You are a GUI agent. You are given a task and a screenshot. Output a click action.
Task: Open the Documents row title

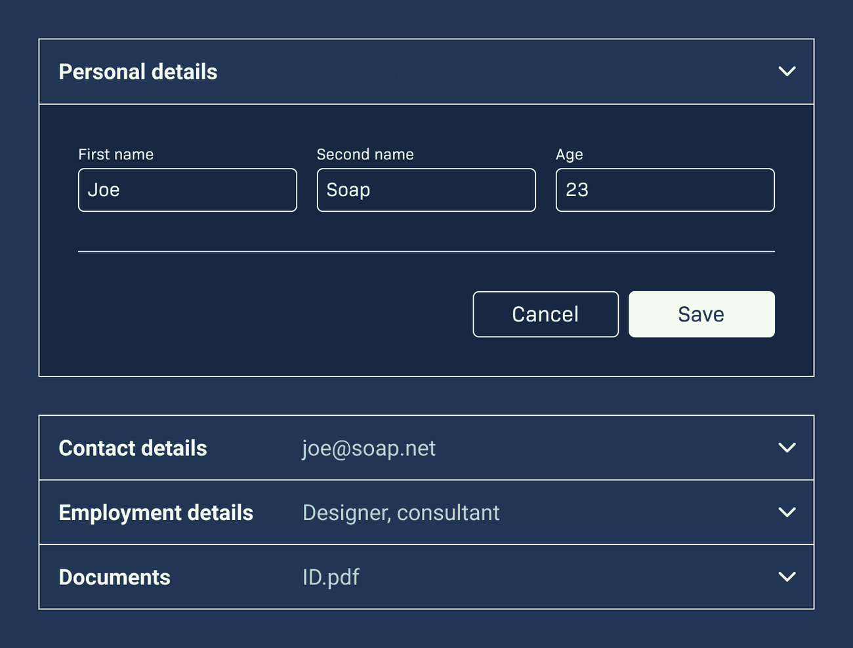tap(114, 577)
